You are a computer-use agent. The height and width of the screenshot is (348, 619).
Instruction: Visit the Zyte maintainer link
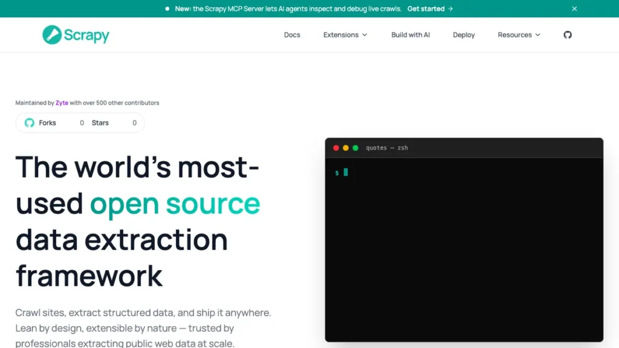pos(62,103)
